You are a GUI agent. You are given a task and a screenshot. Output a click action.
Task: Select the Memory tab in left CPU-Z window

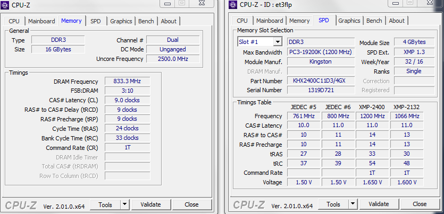click(x=71, y=21)
